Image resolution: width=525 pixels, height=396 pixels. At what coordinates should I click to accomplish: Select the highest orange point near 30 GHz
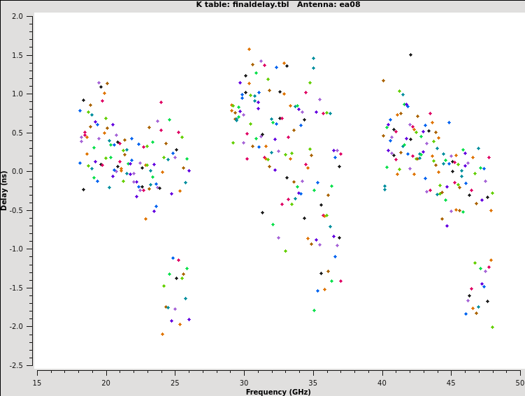coord(249,50)
